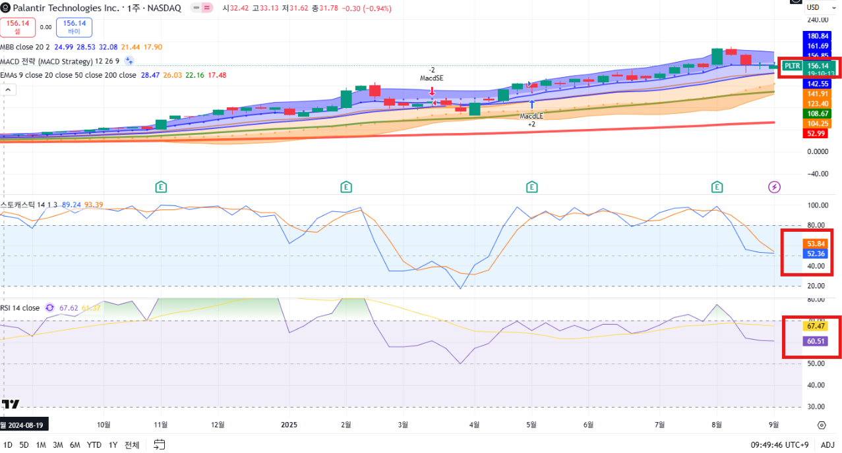Click the 9월 label on the time axis
842x453 pixels.
pos(774,425)
